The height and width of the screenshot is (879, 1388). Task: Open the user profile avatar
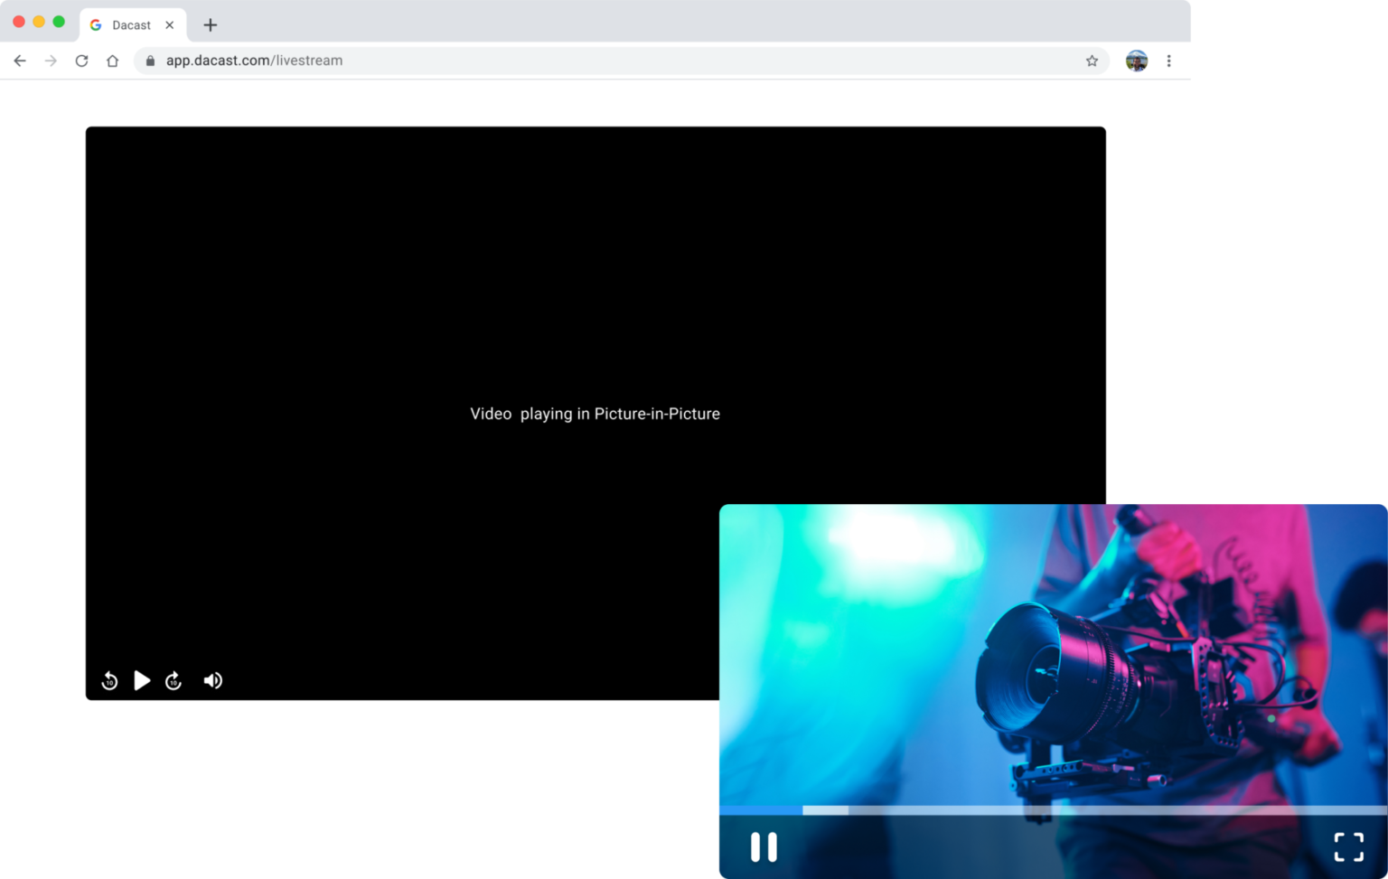1136,61
